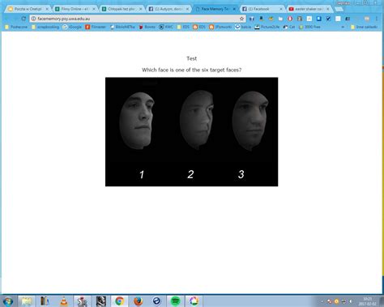Open Picasa from the taskbar
The height and width of the screenshot is (307, 384).
click(194, 301)
